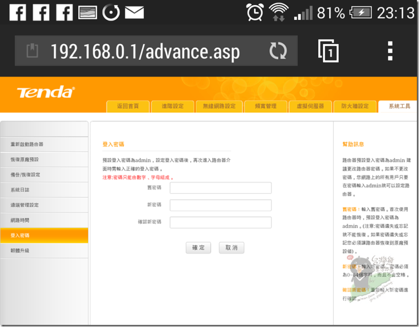Open 系統日誌 in the sidebar
This screenshot has width=419, height=327.
[44, 190]
